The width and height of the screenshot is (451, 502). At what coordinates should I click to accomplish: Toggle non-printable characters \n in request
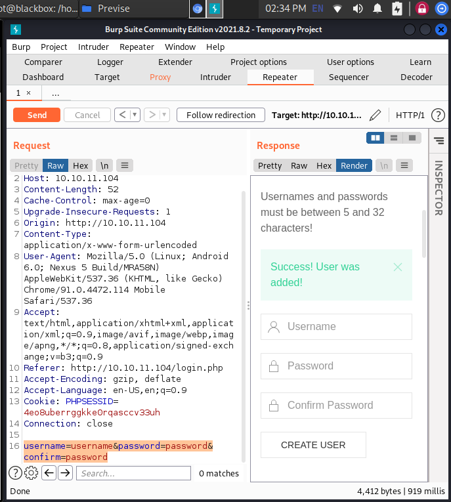click(x=104, y=165)
